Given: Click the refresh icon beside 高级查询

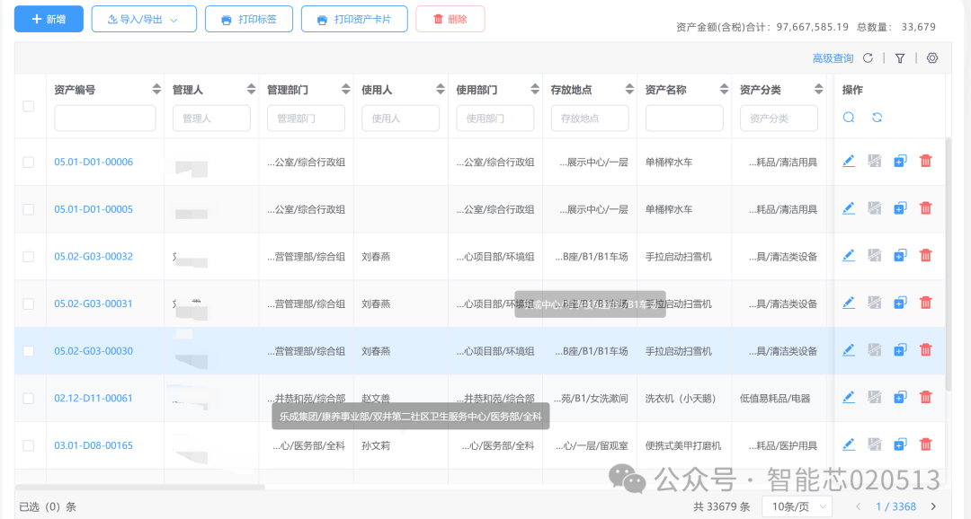Looking at the screenshot, I should pos(868,58).
